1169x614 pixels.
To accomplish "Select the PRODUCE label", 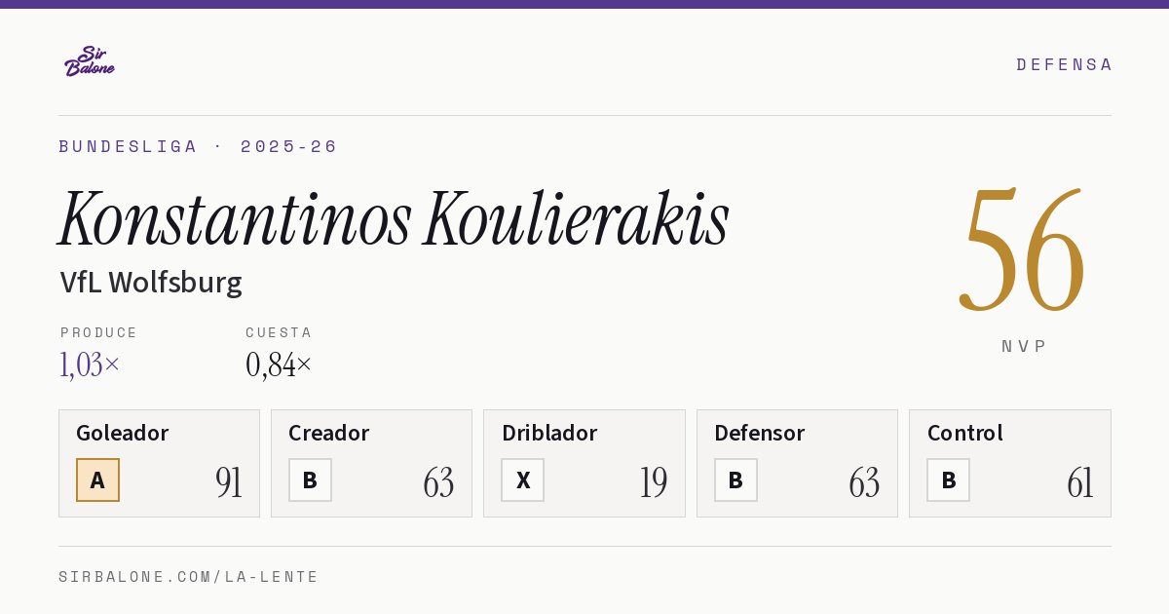I will coord(98,332).
